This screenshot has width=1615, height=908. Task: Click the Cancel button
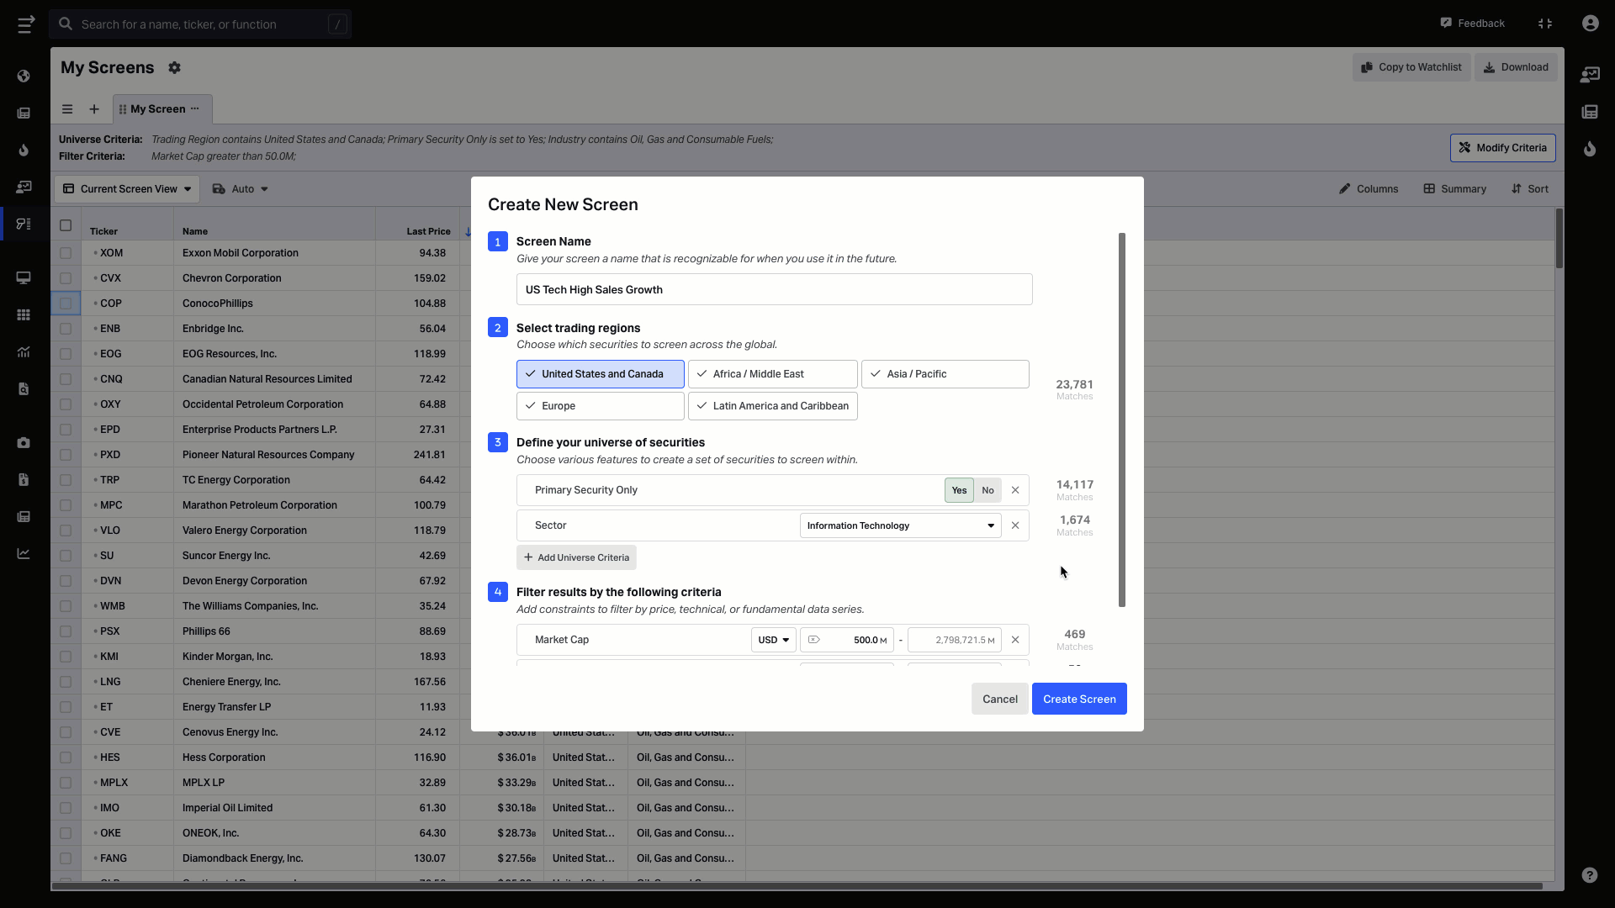pyautogui.click(x=999, y=699)
